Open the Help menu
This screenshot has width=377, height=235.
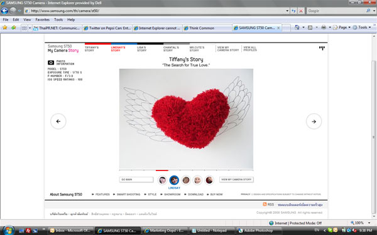click(x=71, y=19)
